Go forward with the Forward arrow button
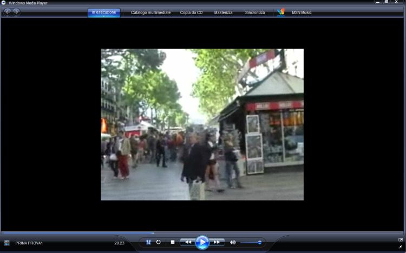Screen dimensions: 406x253 17,12
